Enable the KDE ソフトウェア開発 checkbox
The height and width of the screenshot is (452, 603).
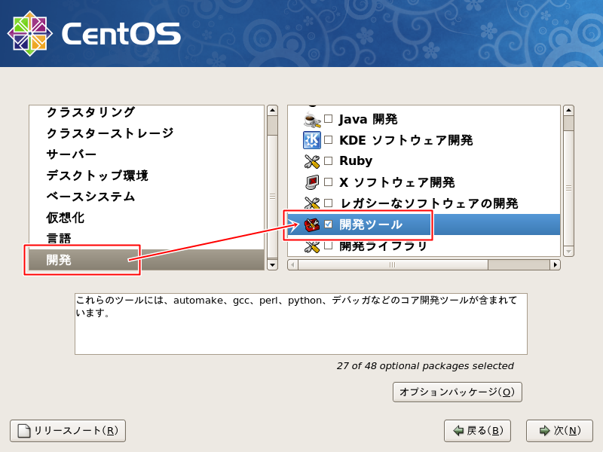tap(328, 140)
